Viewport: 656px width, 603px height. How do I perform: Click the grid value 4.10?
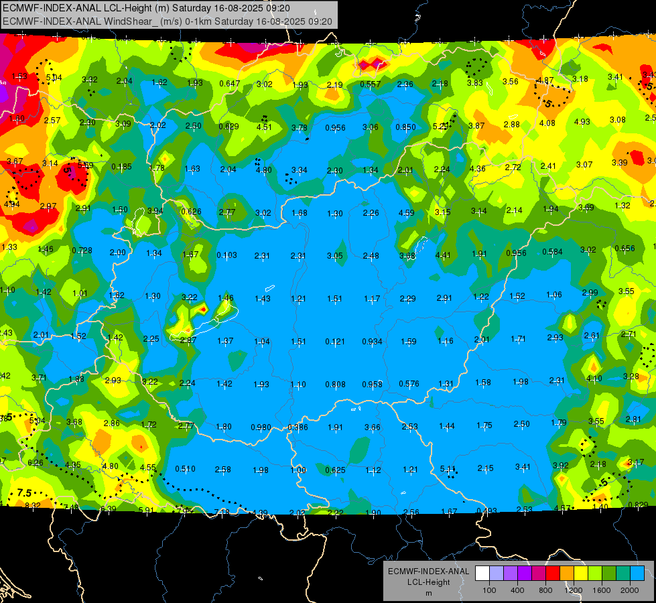594,379
